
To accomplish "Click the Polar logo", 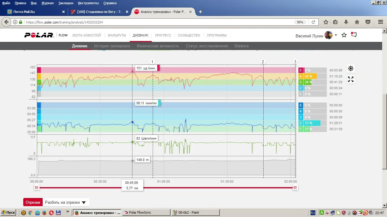I will (x=39, y=35).
